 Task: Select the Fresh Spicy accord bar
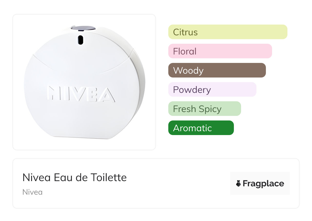pos(204,109)
